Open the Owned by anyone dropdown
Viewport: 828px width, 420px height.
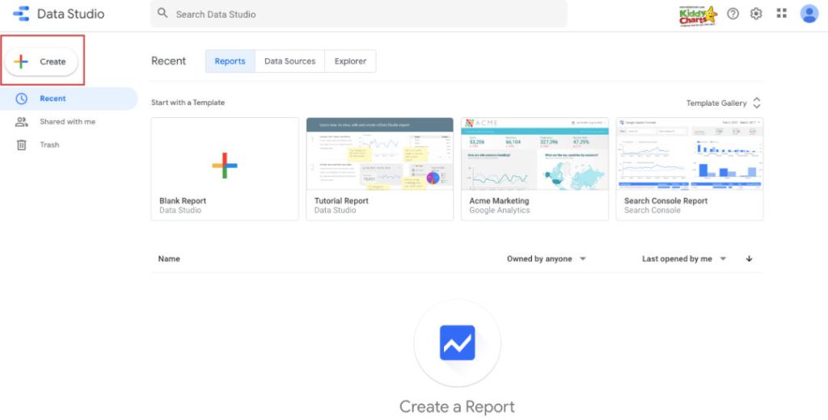pos(547,259)
